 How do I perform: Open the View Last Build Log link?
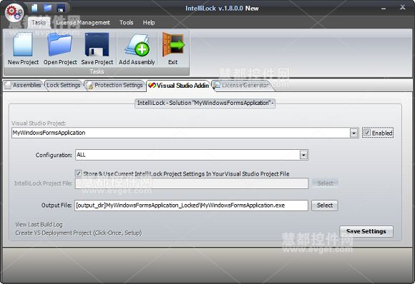[39, 225]
